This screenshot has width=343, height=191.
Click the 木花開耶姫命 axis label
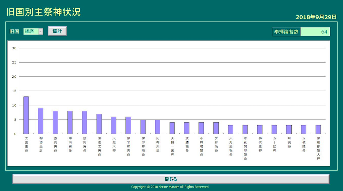coord(245,148)
